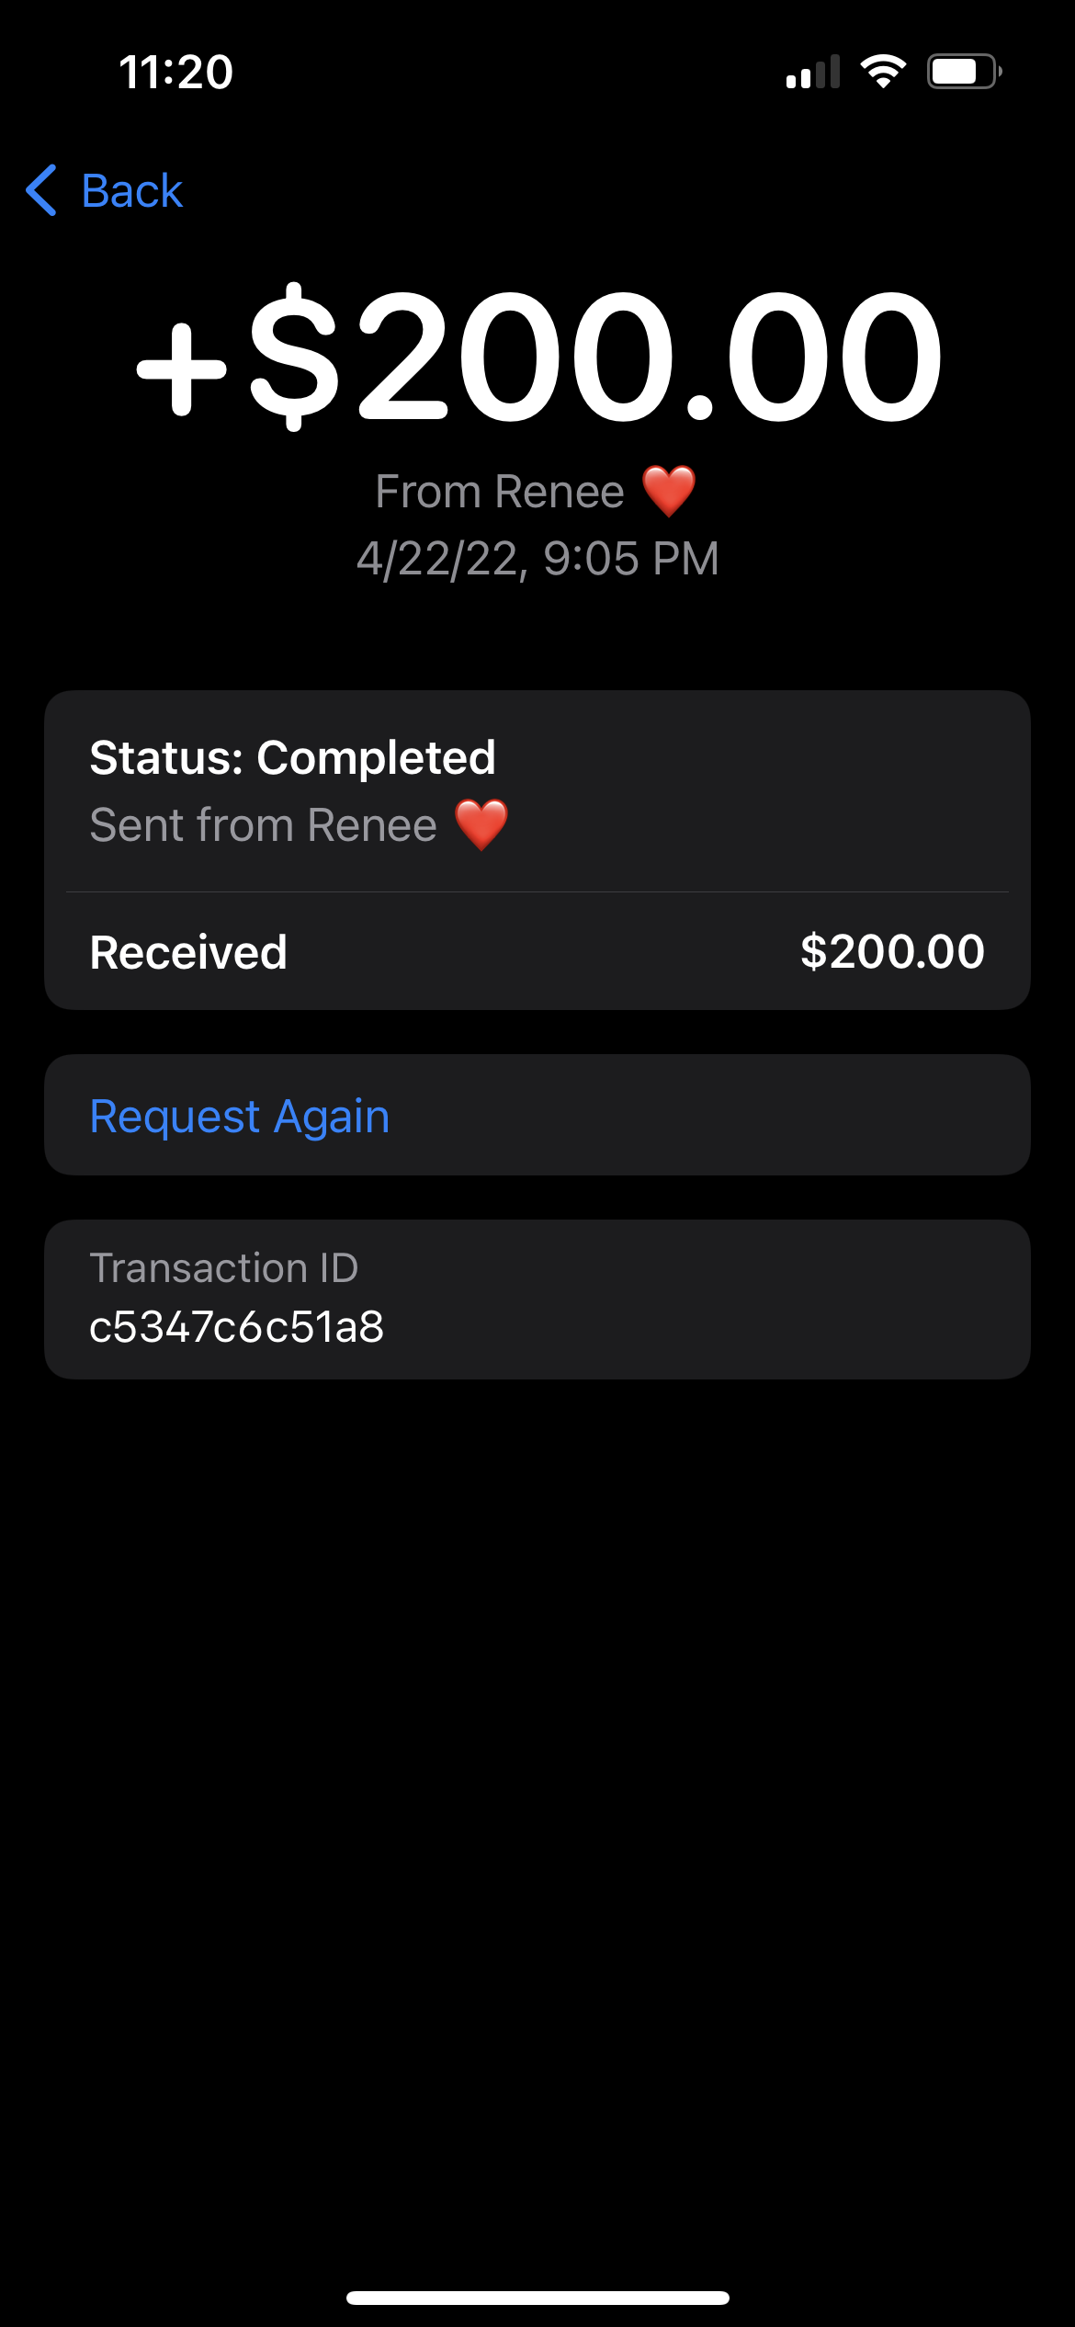Tap the dollar sign in large amount
Viewport: 1075px width, 2327px height.
point(294,357)
